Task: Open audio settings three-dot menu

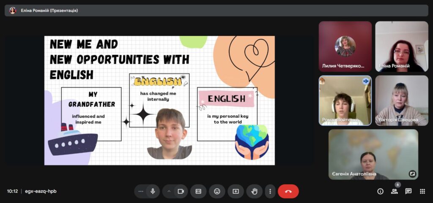Action: (x=141, y=191)
